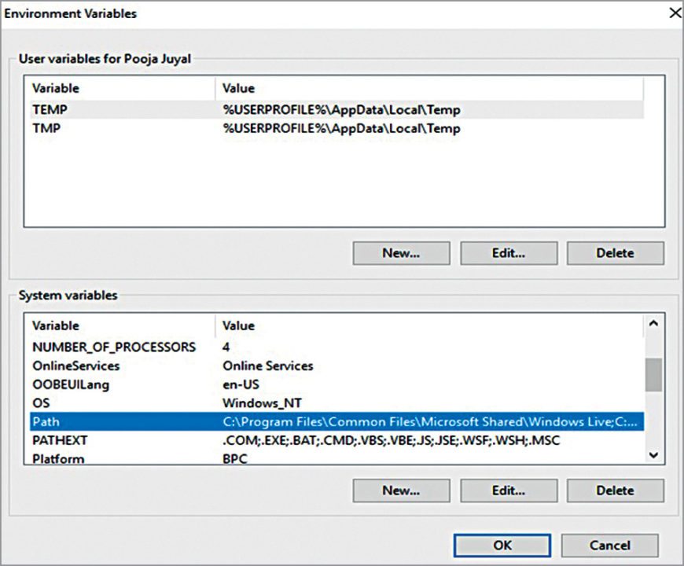The width and height of the screenshot is (684, 566).
Task: Delete the selected user variable
Action: tap(616, 252)
